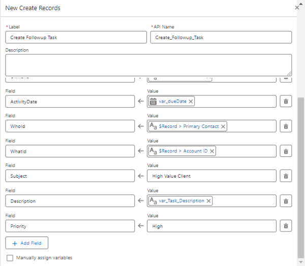305x266 pixels.
Task: Delete the Priority field row
Action: [x=286, y=226]
